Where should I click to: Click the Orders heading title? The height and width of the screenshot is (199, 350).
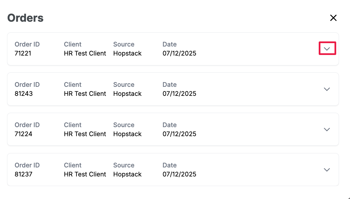point(25,18)
